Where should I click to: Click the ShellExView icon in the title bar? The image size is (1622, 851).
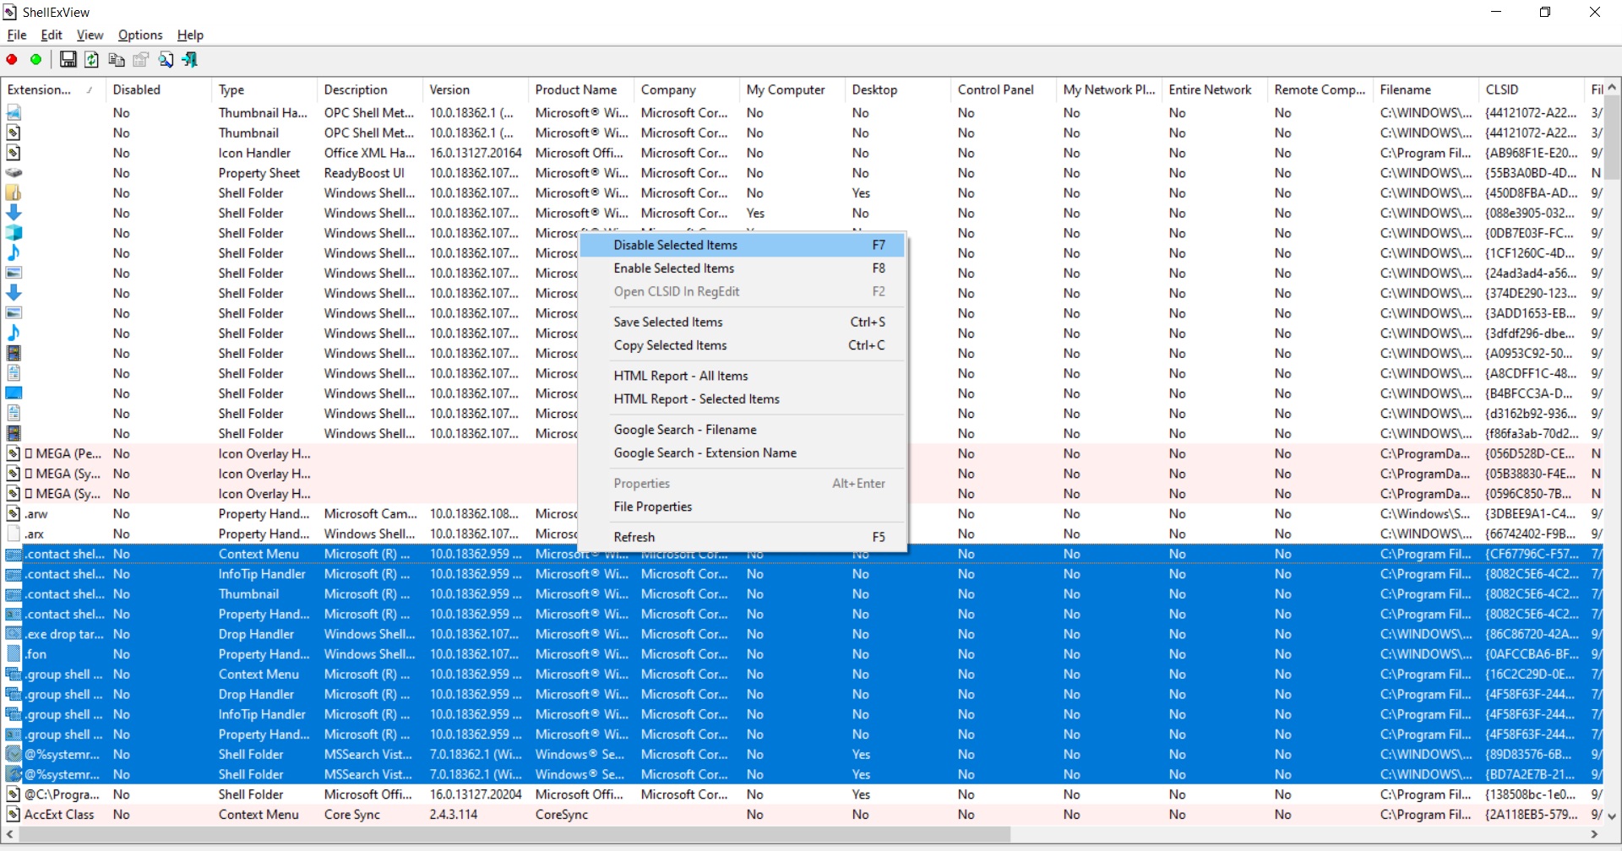(9, 12)
